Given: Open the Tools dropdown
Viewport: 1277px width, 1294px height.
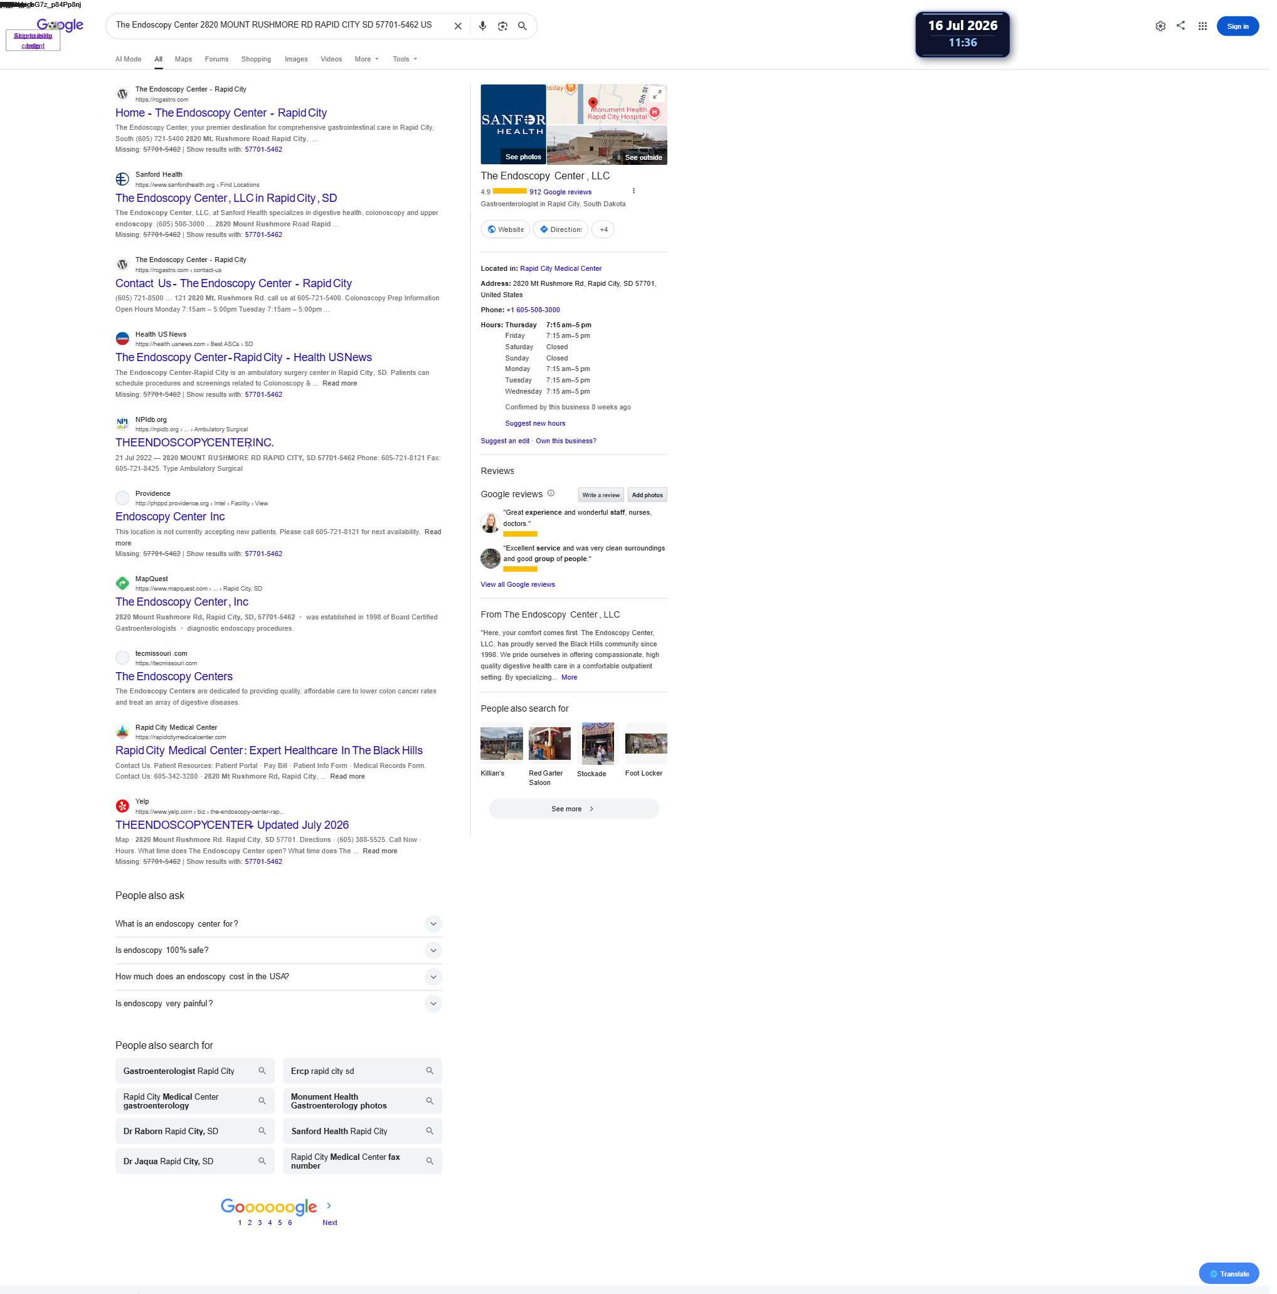Looking at the screenshot, I should coord(405,59).
